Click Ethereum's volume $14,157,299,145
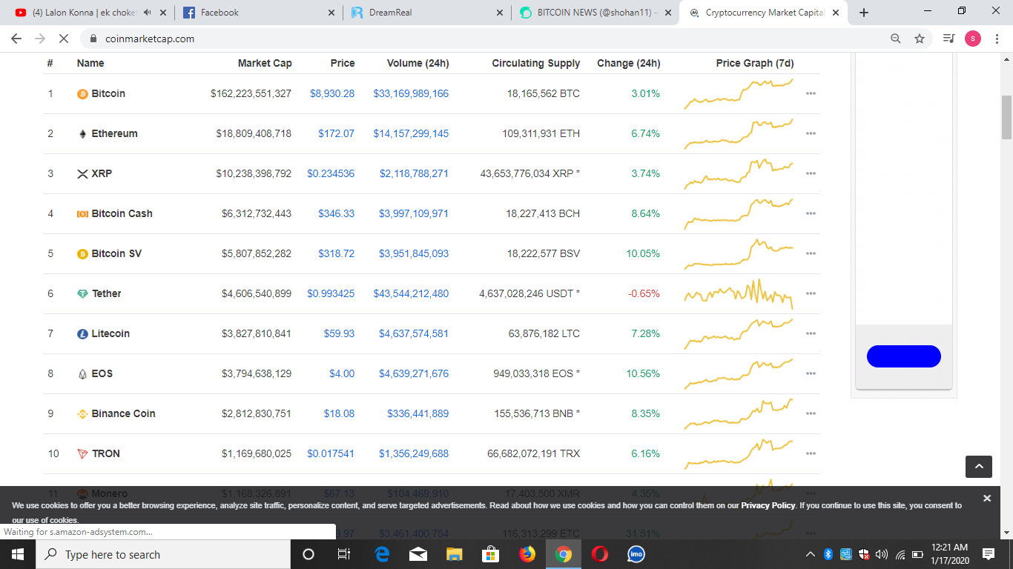 click(x=411, y=134)
